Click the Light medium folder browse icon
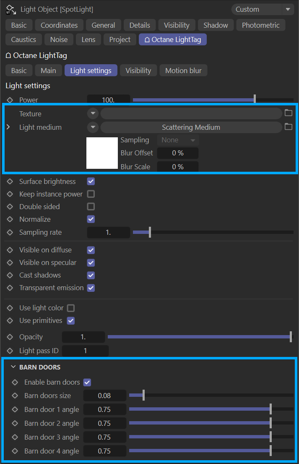This screenshot has height=464, width=299. click(x=288, y=127)
